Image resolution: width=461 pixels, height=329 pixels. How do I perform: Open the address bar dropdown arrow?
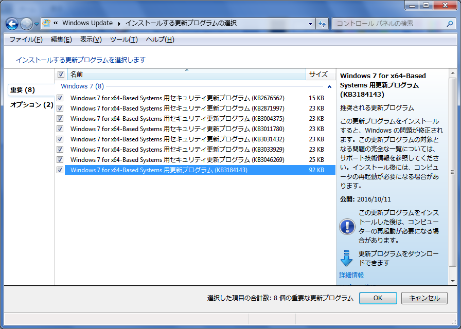[x=310, y=24]
